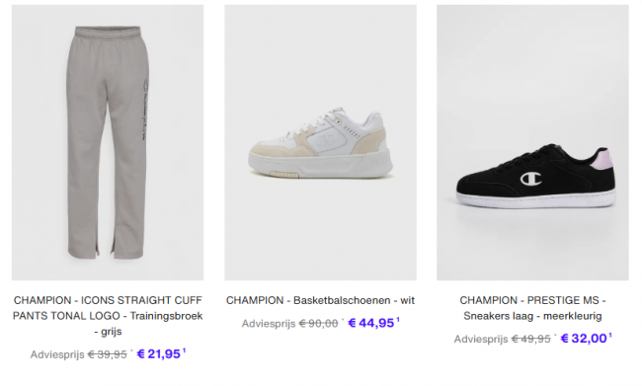Viewport: 642px width, 386px height.
Task: Select the € 21,95 sale price
Action: [158, 353]
